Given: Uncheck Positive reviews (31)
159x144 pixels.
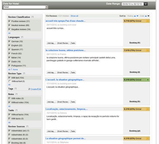Looking at the screenshot, I should pos(9,21).
